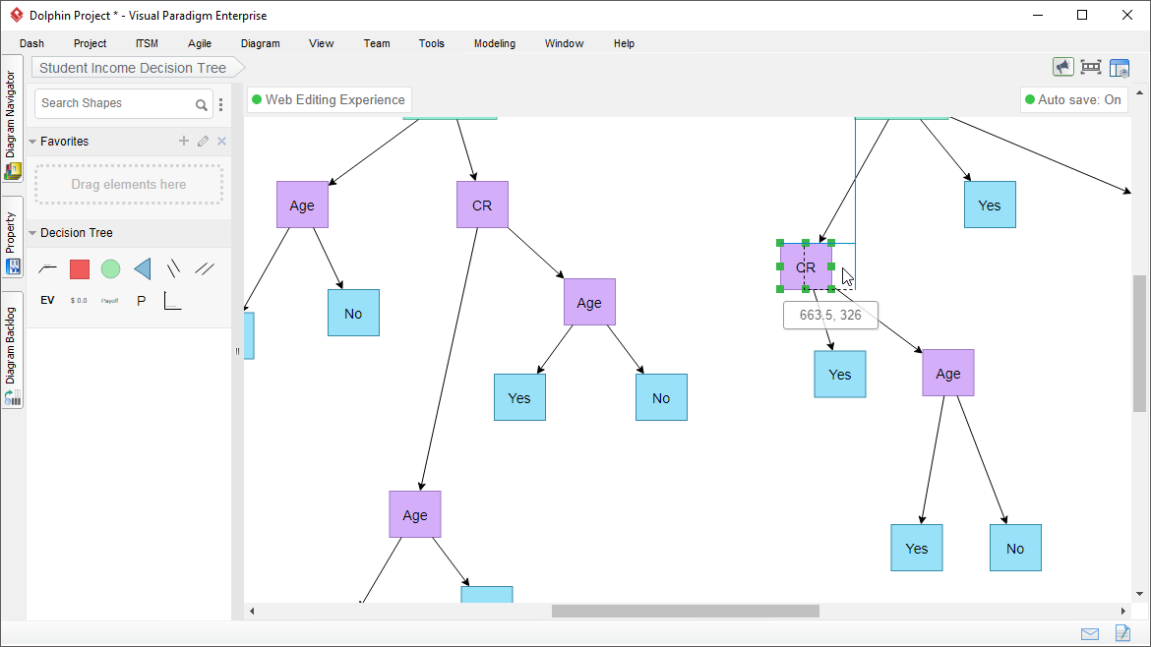Open the mail icon in status bar

tap(1090, 634)
